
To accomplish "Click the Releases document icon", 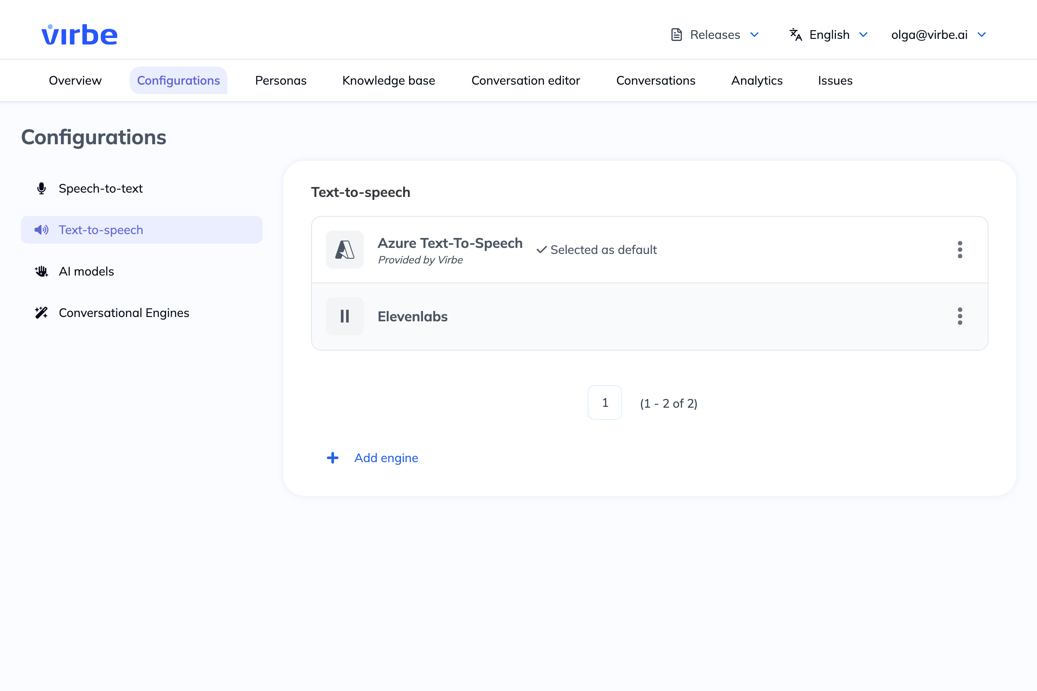I will click(676, 35).
